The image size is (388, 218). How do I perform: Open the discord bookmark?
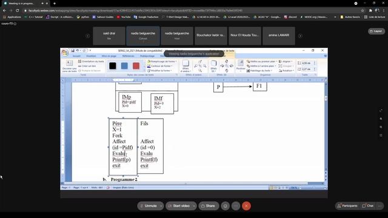point(290,17)
